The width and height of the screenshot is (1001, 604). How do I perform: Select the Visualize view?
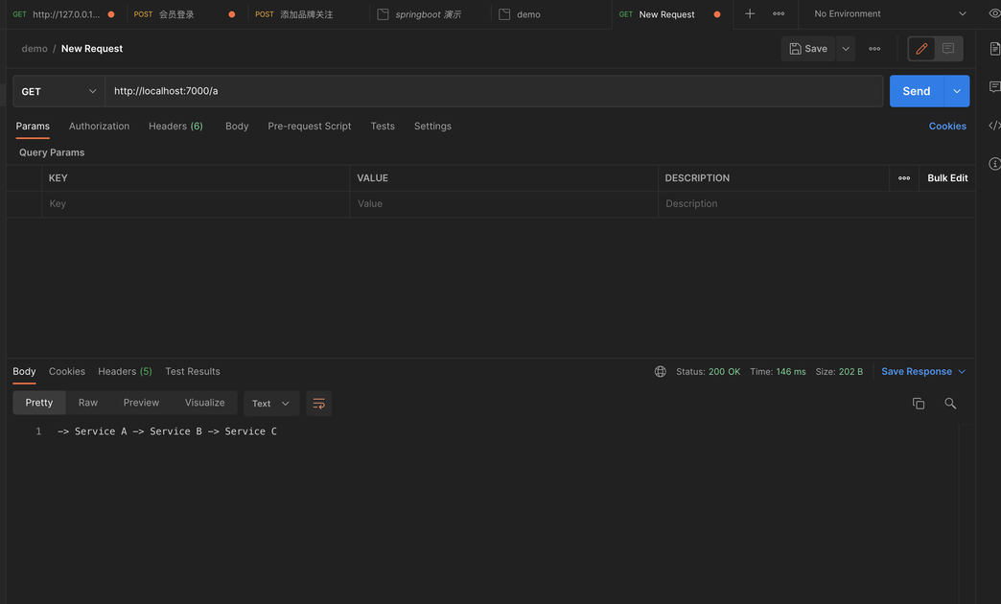(x=204, y=403)
